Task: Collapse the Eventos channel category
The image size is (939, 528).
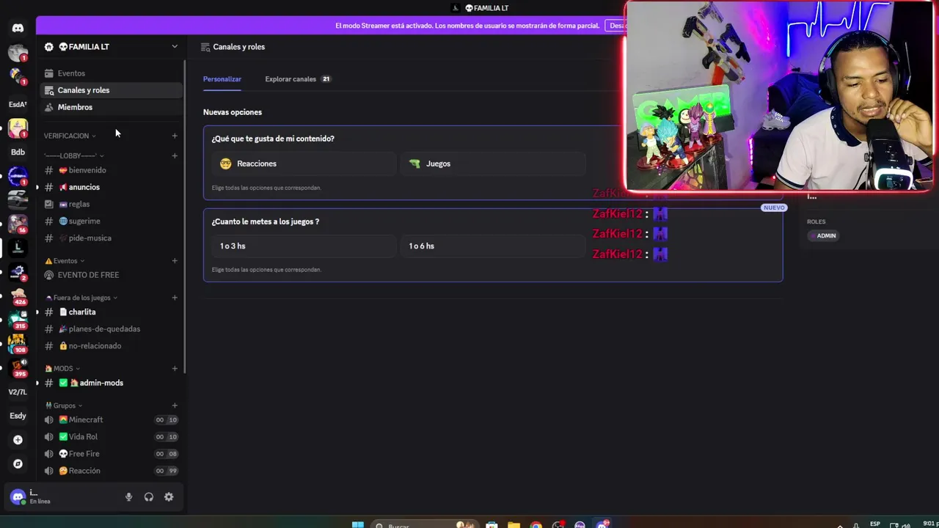Action: [65, 260]
